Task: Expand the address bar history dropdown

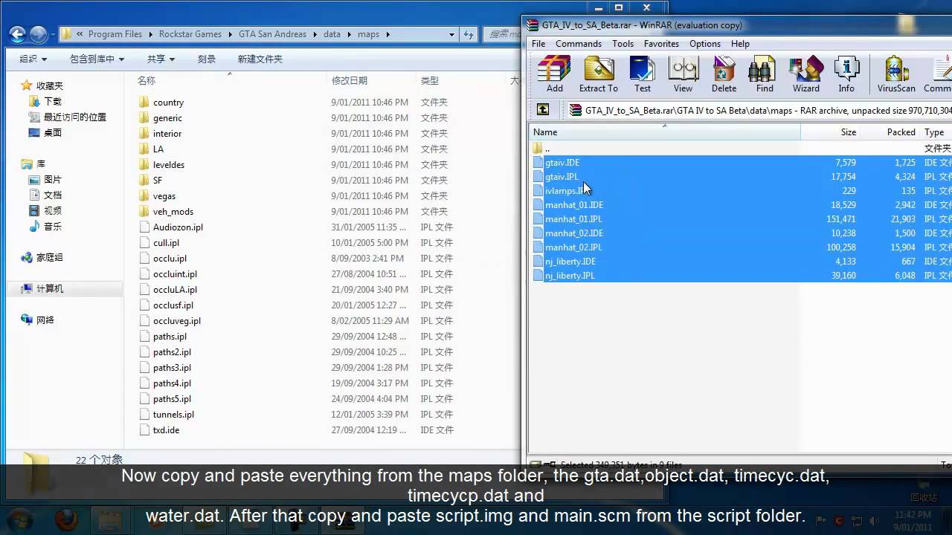Action: pos(451,34)
